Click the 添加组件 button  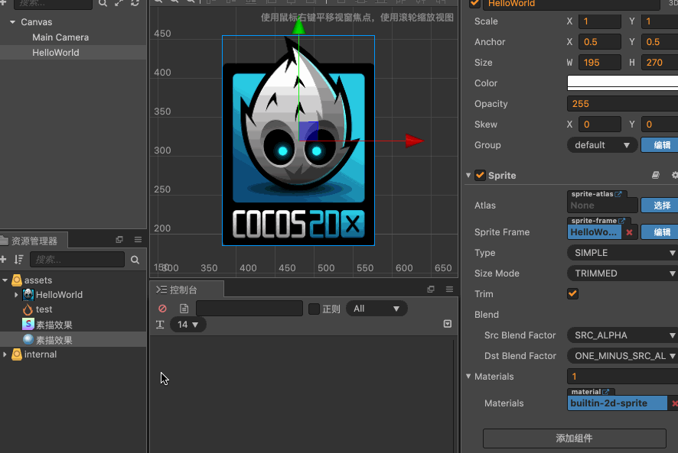point(574,438)
